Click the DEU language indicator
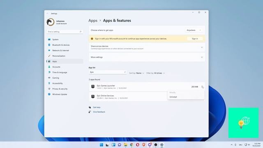The height and width of the screenshot is (148, 263). tap(240, 145)
